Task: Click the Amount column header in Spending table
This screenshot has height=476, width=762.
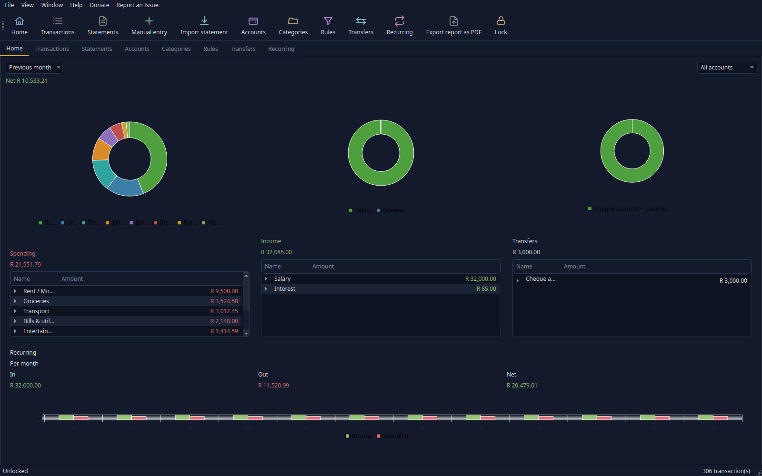Action: tap(72, 279)
